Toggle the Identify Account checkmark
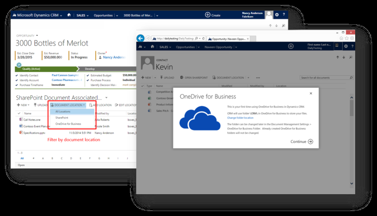Viewport: 377px width, 216px height. [16, 80]
